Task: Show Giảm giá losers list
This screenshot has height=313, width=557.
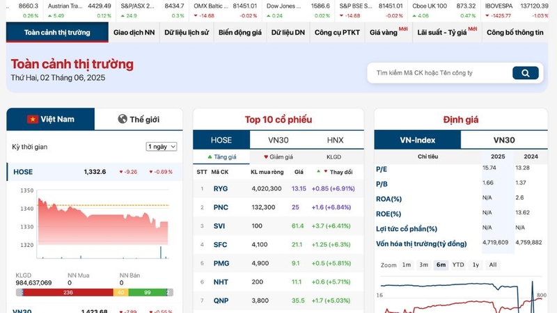Action: click(278, 157)
